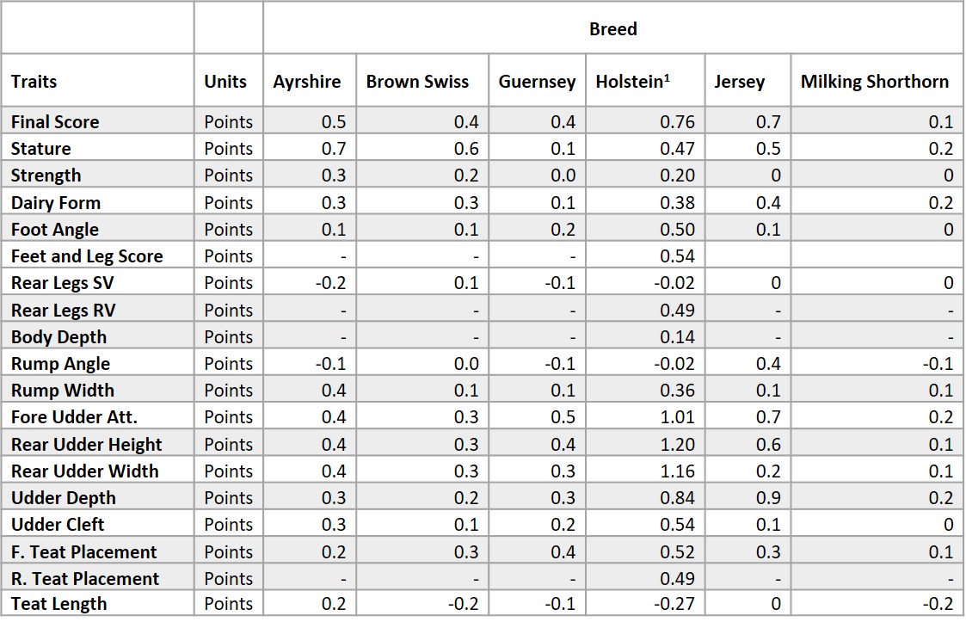
Task: Click Holstein Rear Udder Height value 1.20
Action: [x=677, y=445]
